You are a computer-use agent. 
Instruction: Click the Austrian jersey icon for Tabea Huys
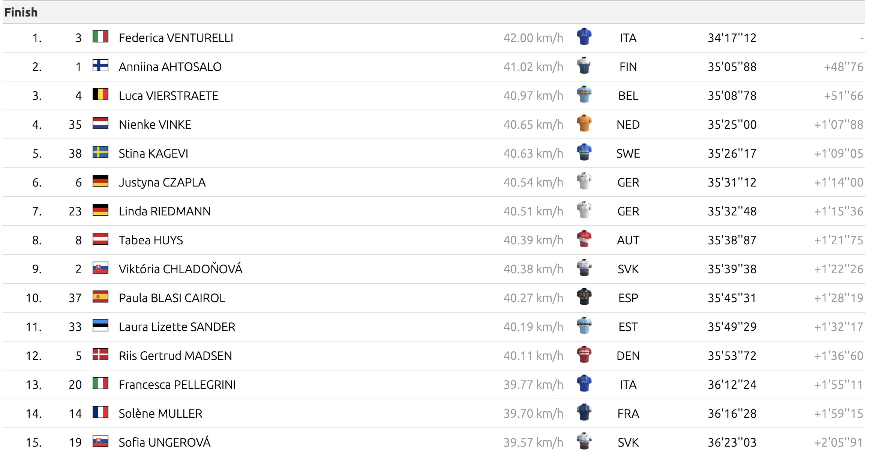[x=584, y=239]
